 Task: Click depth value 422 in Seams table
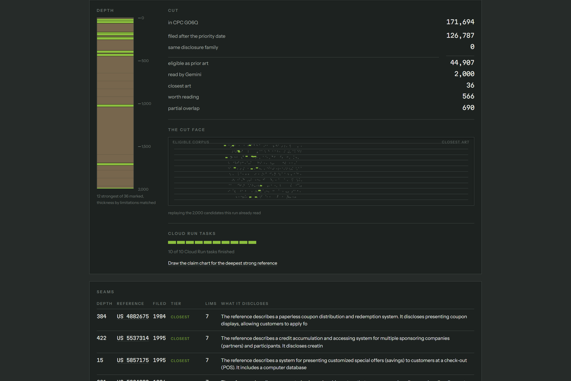tap(101, 338)
